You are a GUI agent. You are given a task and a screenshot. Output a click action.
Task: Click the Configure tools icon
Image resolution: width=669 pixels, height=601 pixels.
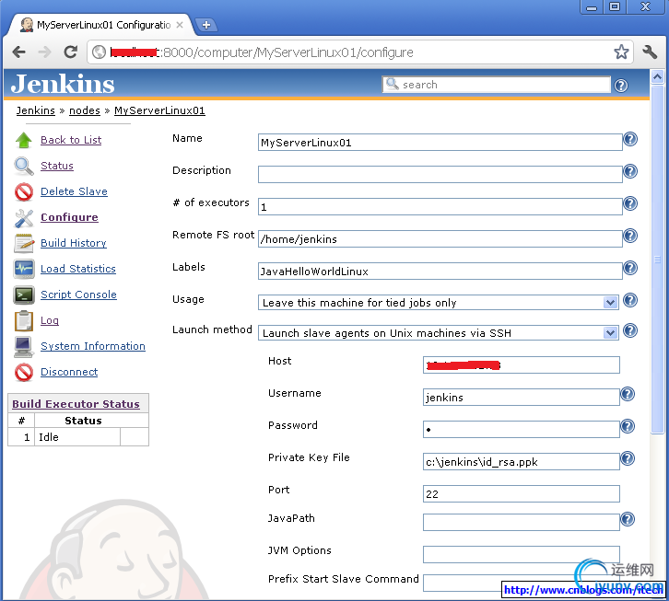tap(24, 218)
